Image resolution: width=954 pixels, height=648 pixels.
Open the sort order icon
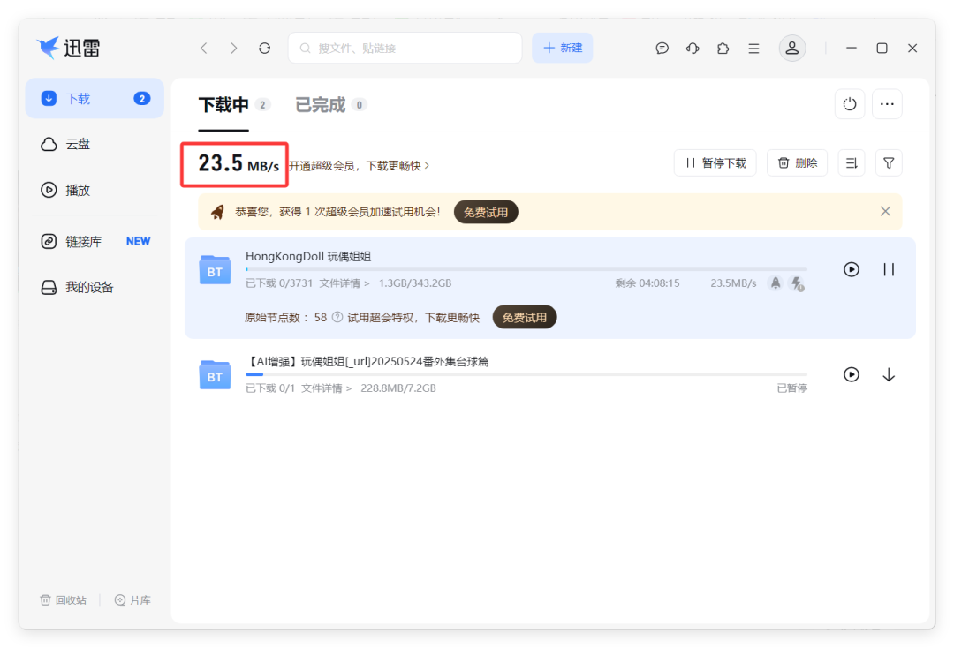(x=852, y=163)
